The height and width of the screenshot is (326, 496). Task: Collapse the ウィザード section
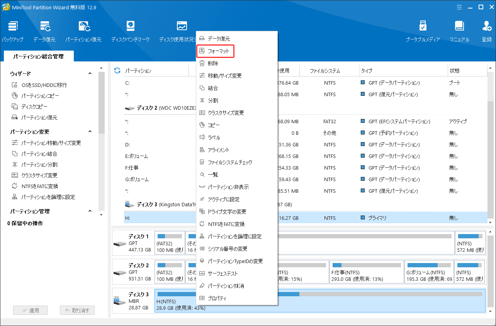90,73
